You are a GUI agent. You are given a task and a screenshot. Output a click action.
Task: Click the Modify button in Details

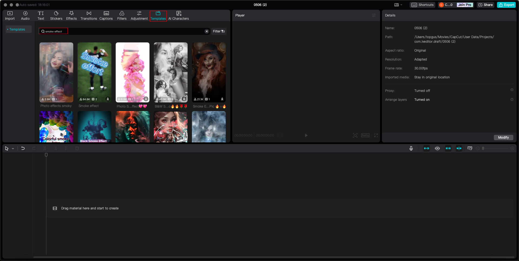point(503,138)
